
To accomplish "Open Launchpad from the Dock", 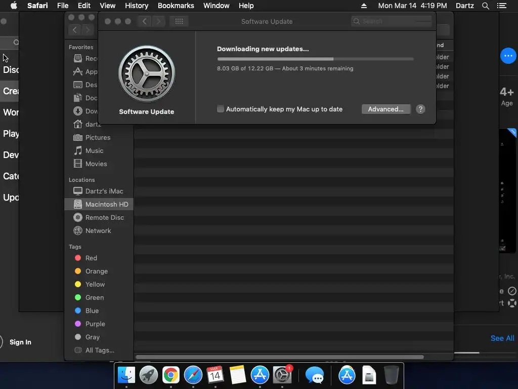I will (x=148, y=375).
